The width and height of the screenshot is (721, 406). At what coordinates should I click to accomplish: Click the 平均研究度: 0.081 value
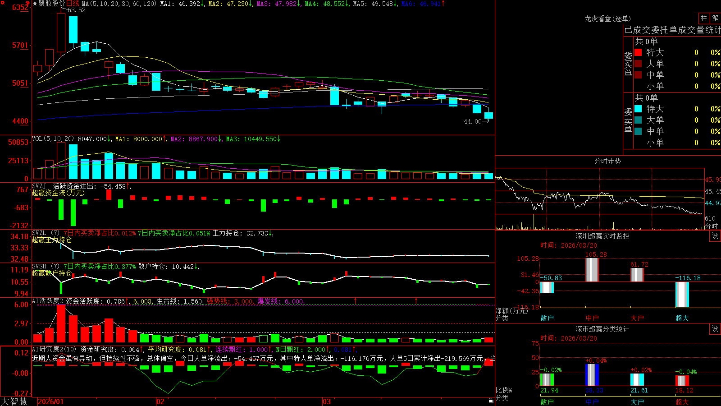click(177, 349)
